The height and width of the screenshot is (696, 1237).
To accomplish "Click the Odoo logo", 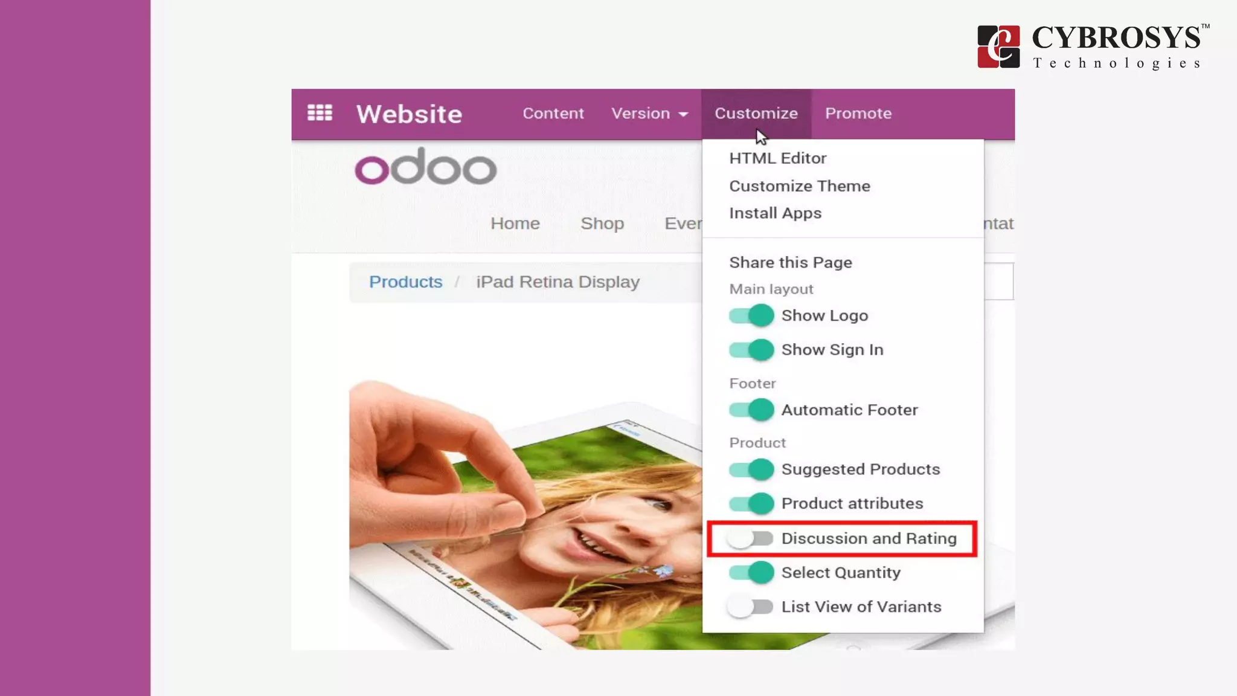I will pos(426,166).
